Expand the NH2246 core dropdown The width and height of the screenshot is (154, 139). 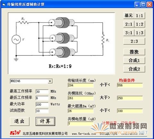[50, 81]
